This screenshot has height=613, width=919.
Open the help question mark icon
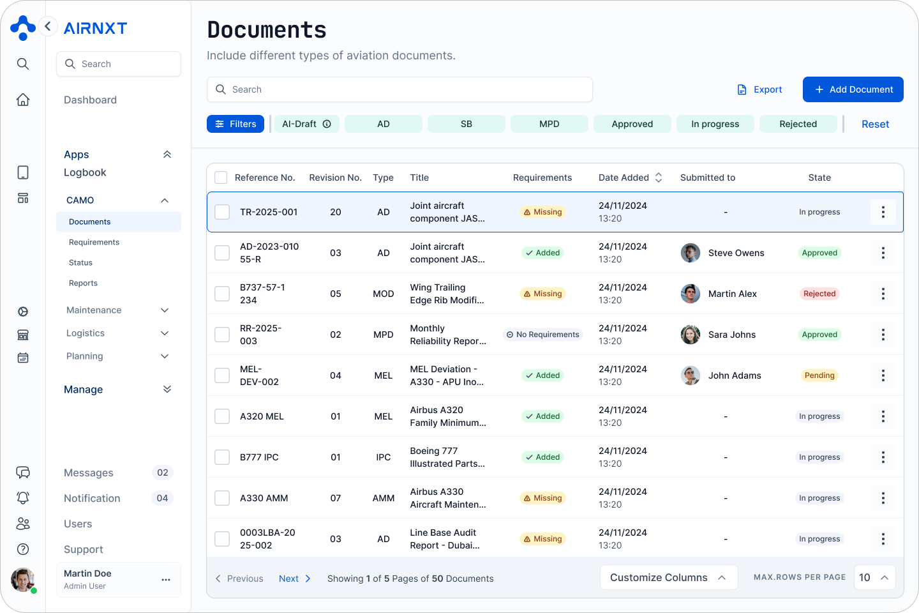[23, 549]
